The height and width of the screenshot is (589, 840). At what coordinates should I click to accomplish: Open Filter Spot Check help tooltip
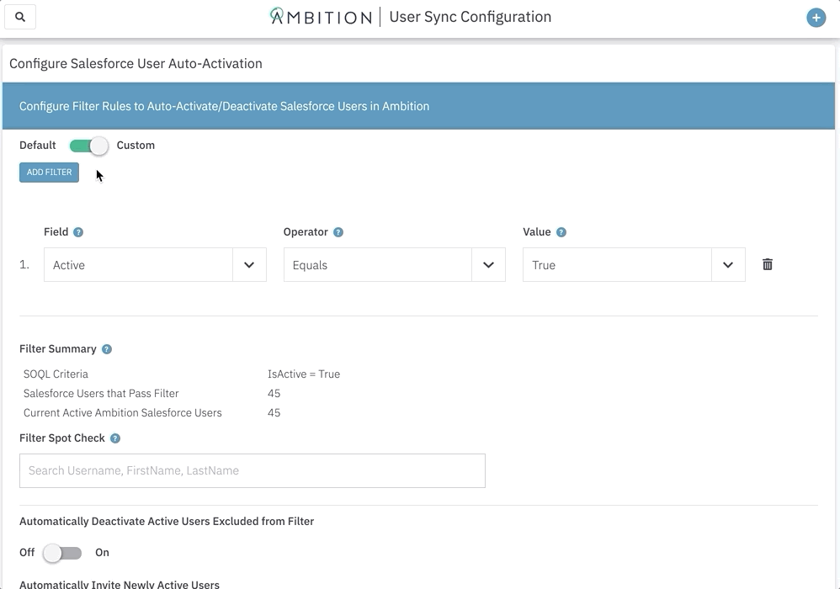tap(115, 438)
